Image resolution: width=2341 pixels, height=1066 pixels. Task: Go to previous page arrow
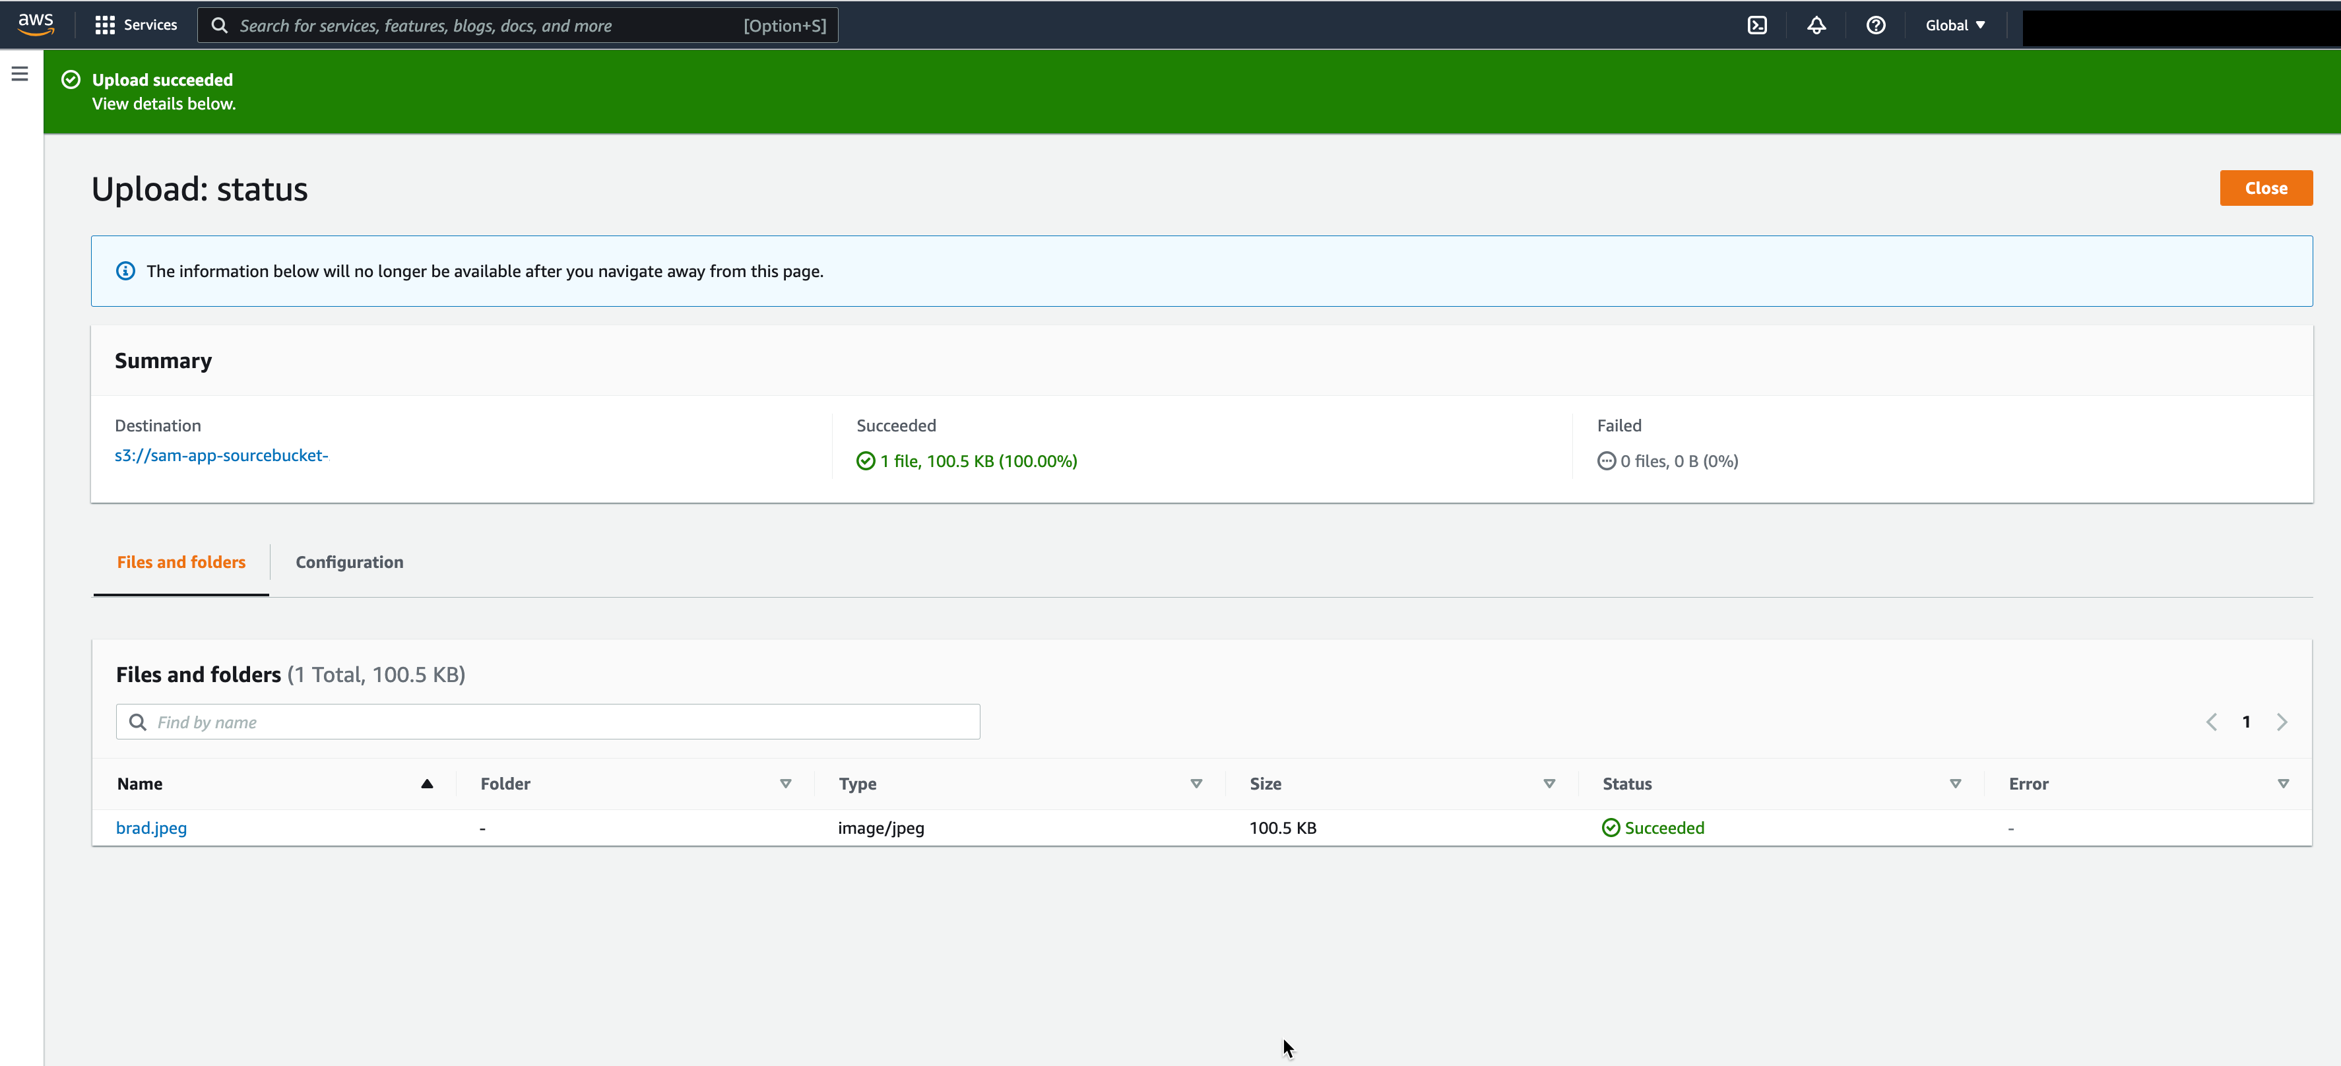click(2211, 722)
